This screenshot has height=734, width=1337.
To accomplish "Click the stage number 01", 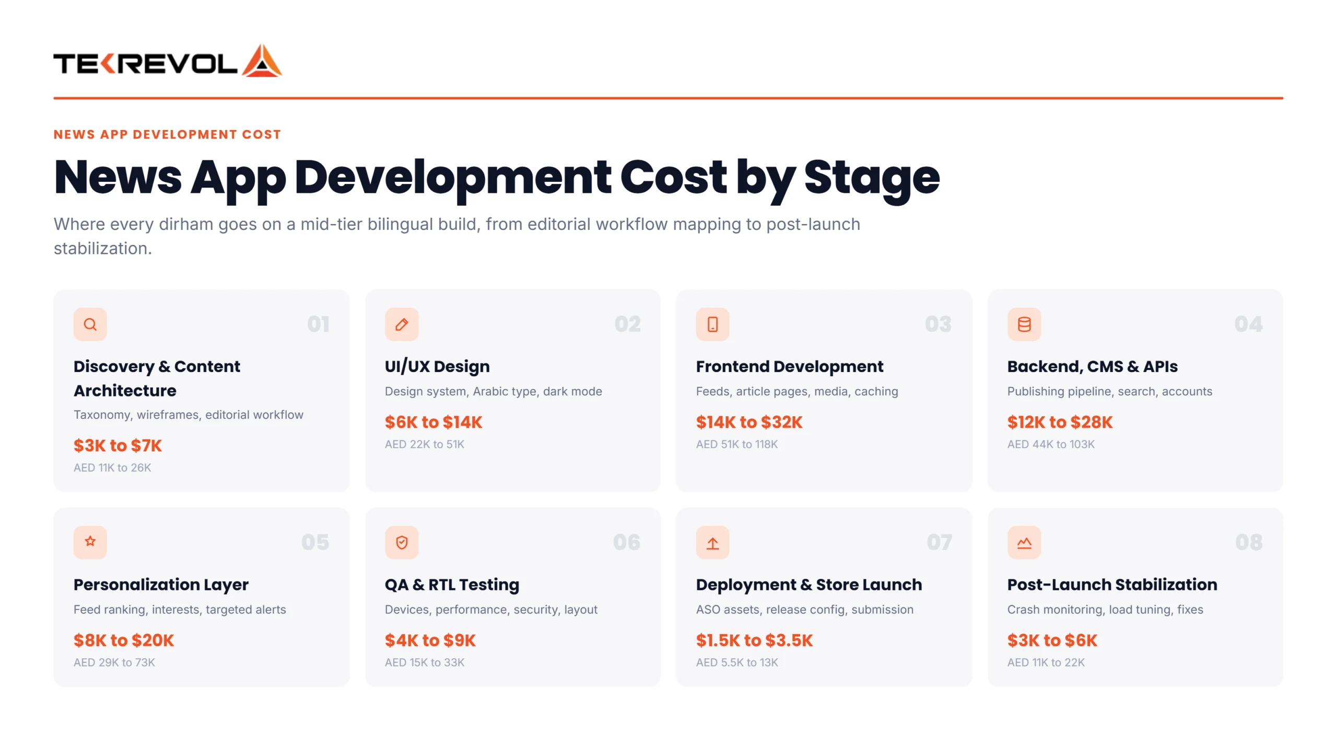I will [318, 324].
